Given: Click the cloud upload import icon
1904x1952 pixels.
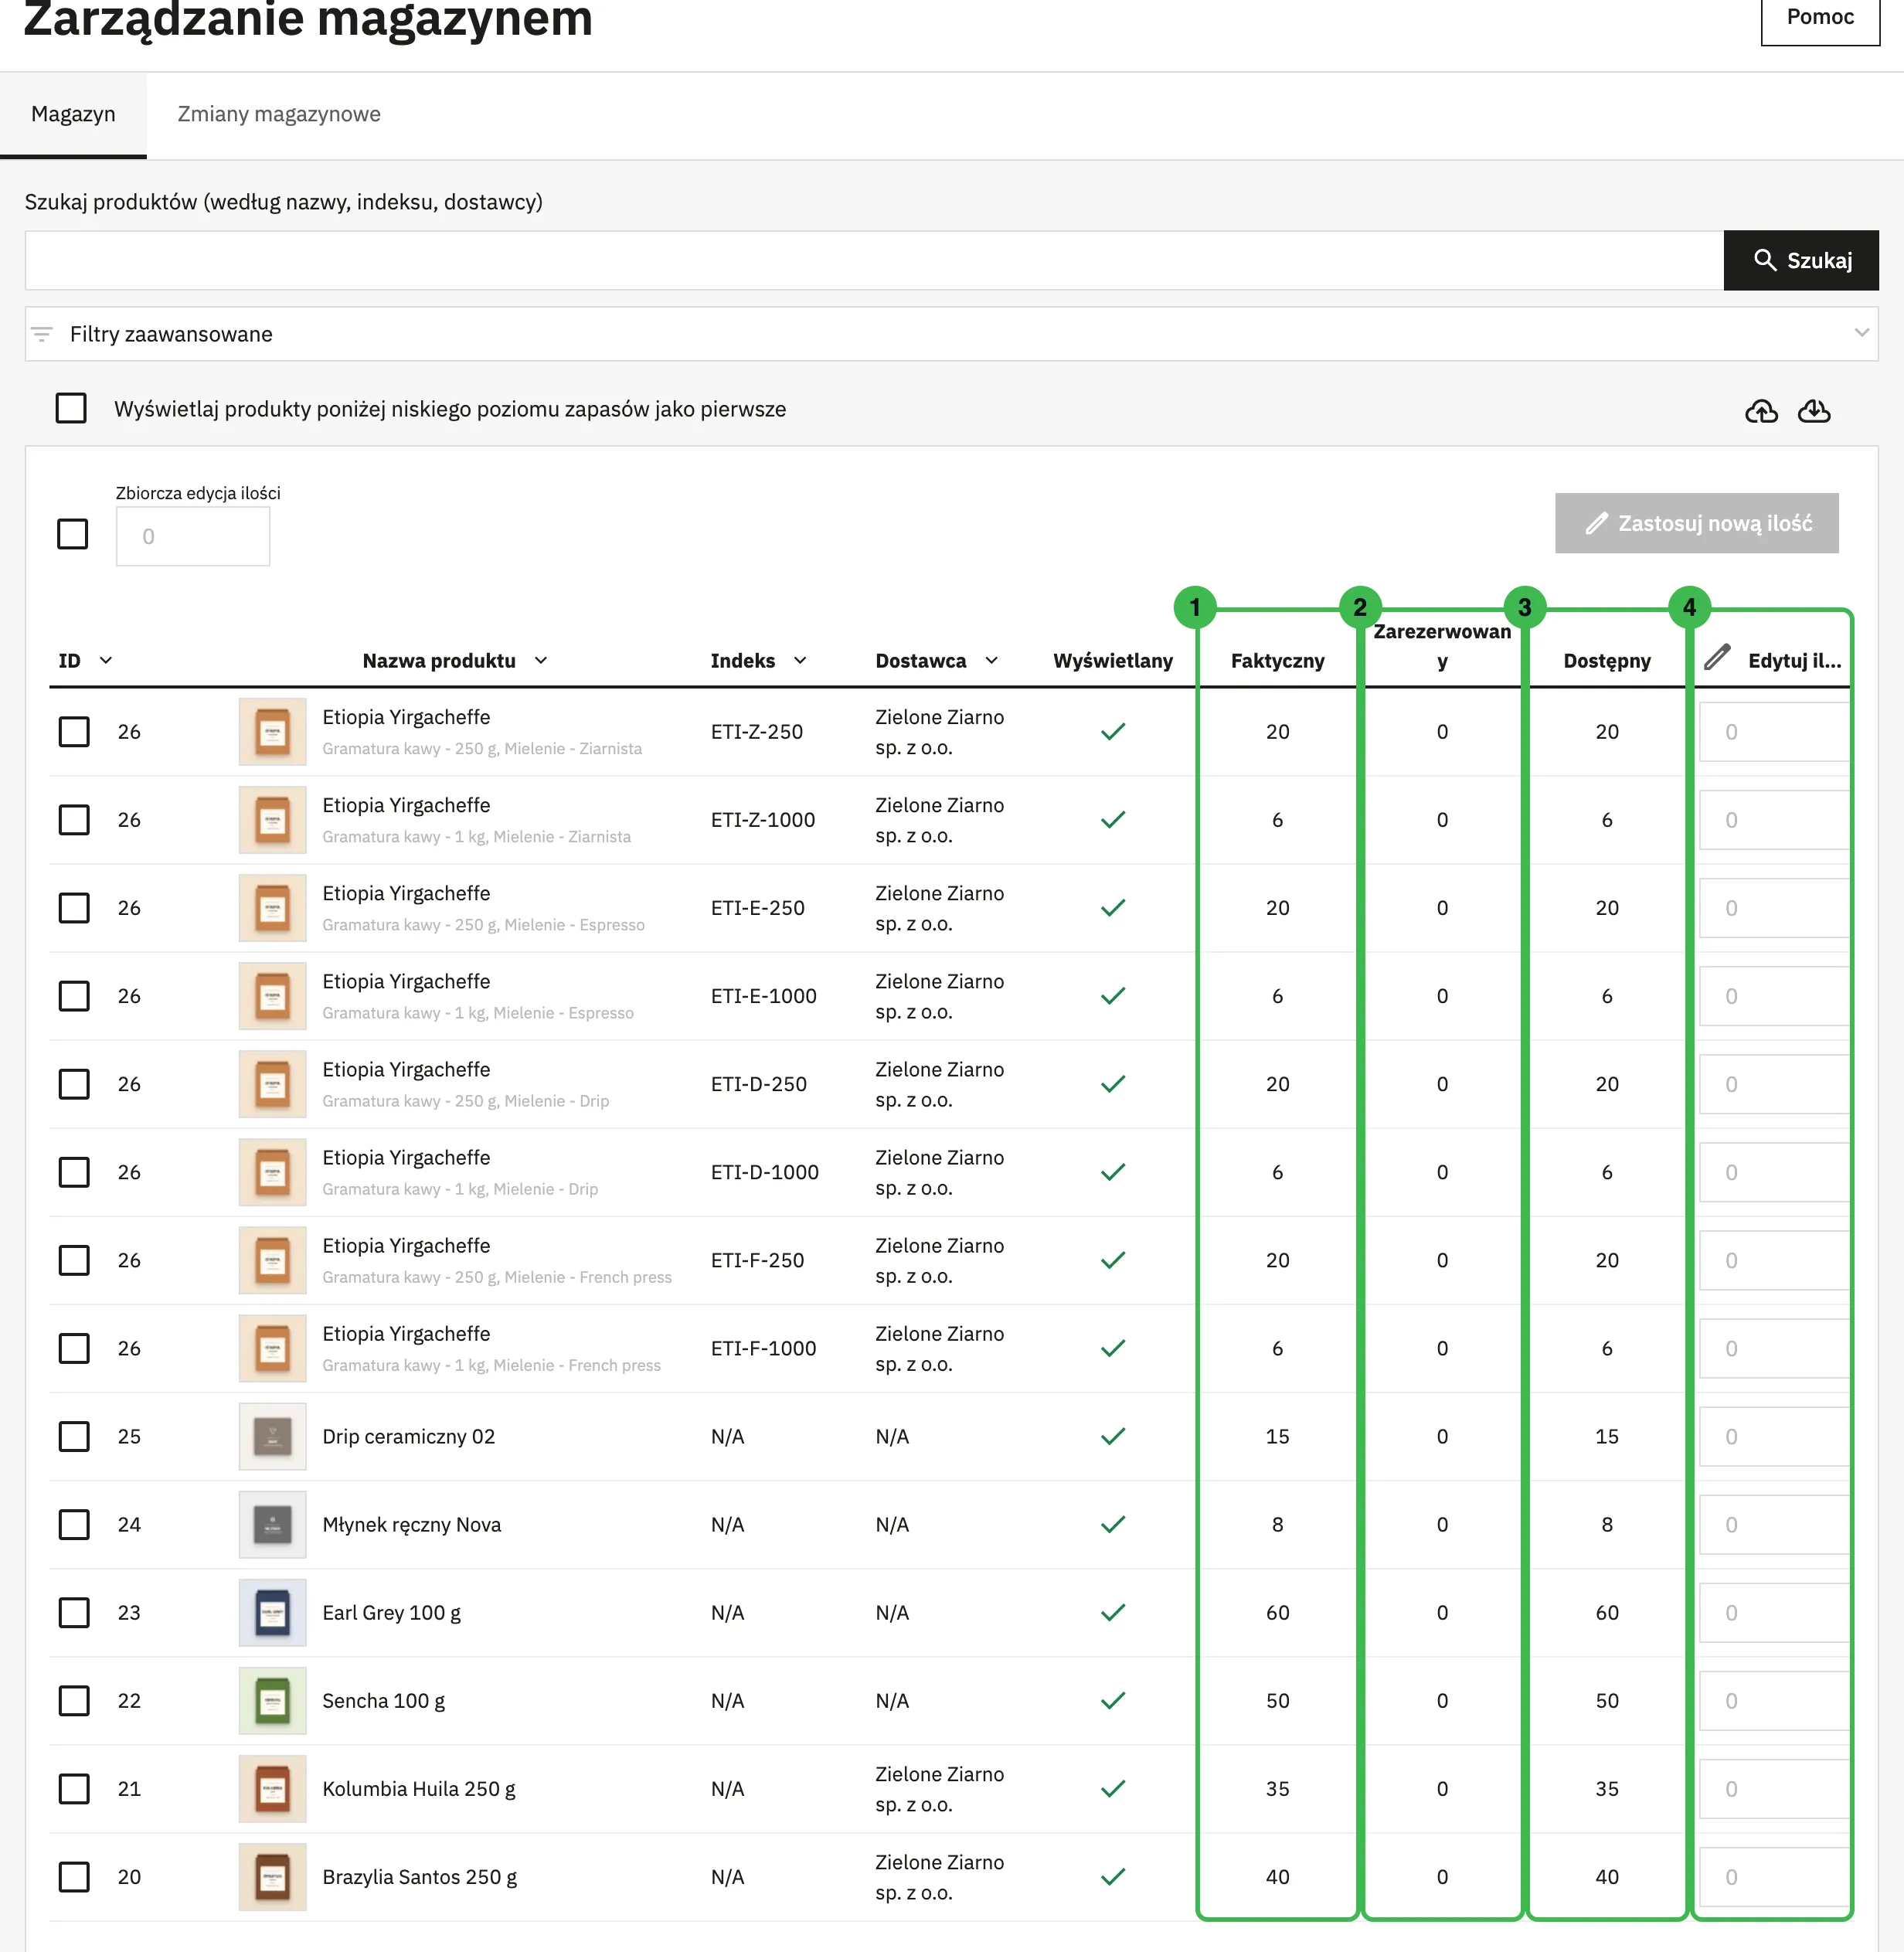Looking at the screenshot, I should pos(1761,411).
